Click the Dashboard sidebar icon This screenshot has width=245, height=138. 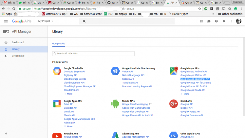coord(6,43)
